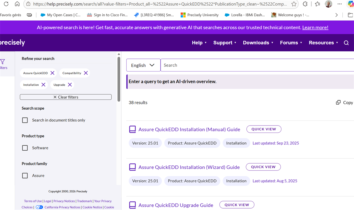Expand the Help navigation menu
This screenshot has width=354, height=210.
pyautogui.click(x=199, y=43)
